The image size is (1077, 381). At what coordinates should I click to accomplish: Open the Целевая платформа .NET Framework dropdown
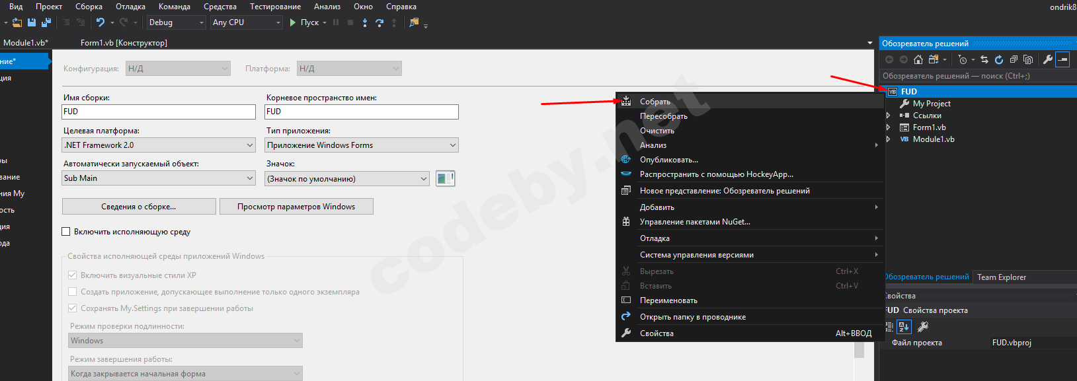pos(159,145)
